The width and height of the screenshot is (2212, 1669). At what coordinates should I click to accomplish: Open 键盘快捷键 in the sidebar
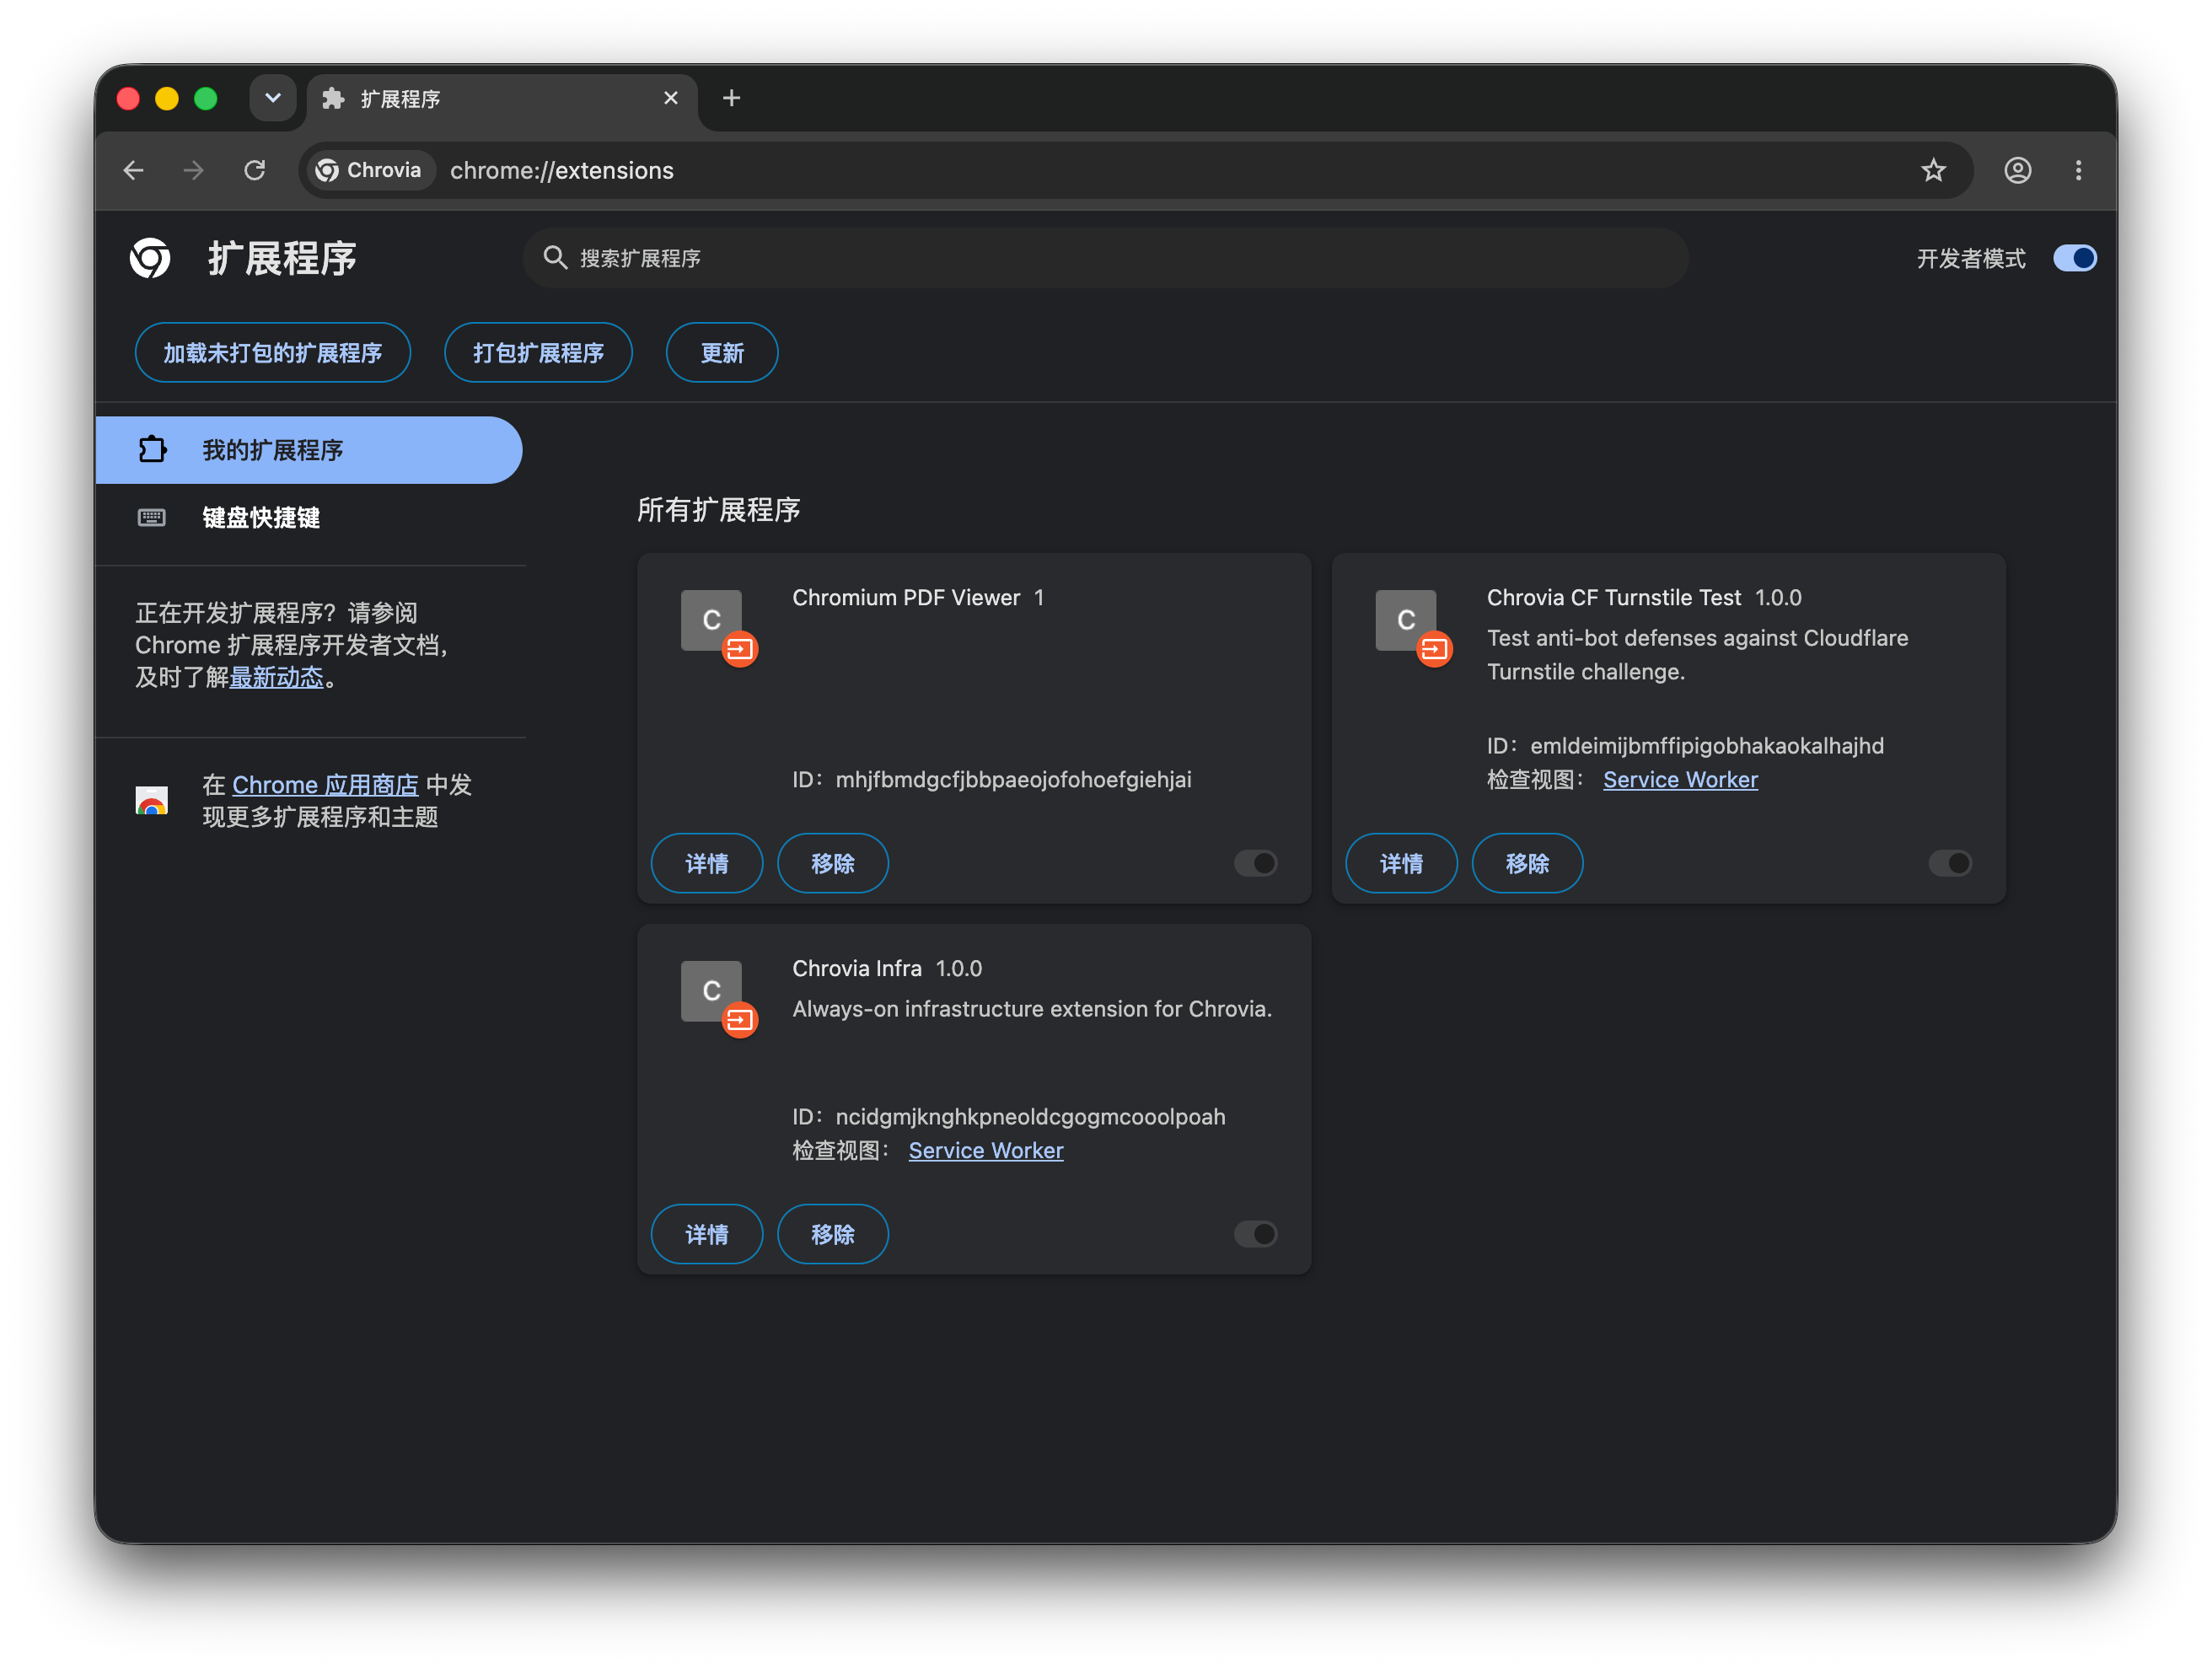coord(308,517)
